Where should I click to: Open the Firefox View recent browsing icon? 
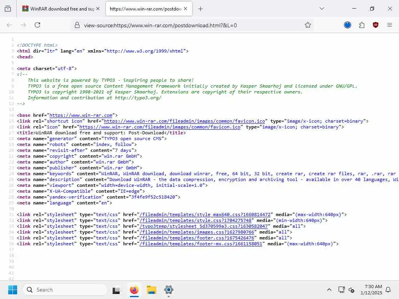(8, 9)
